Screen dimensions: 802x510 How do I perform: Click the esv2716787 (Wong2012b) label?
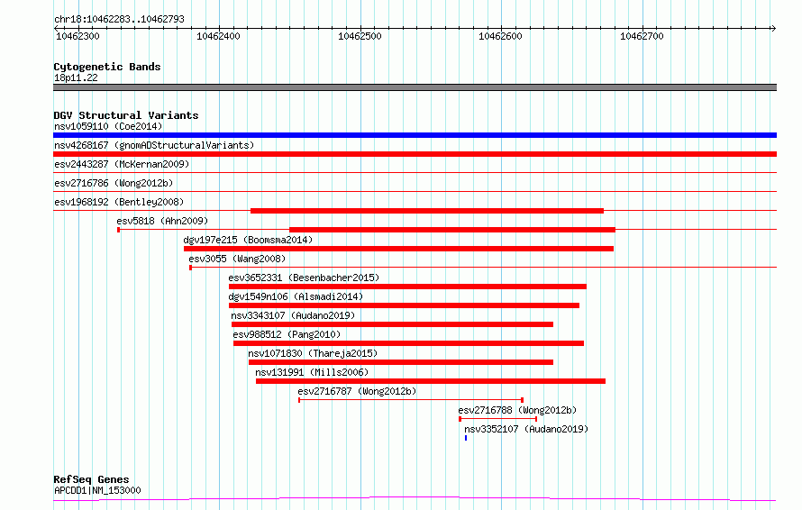pyautogui.click(x=357, y=391)
